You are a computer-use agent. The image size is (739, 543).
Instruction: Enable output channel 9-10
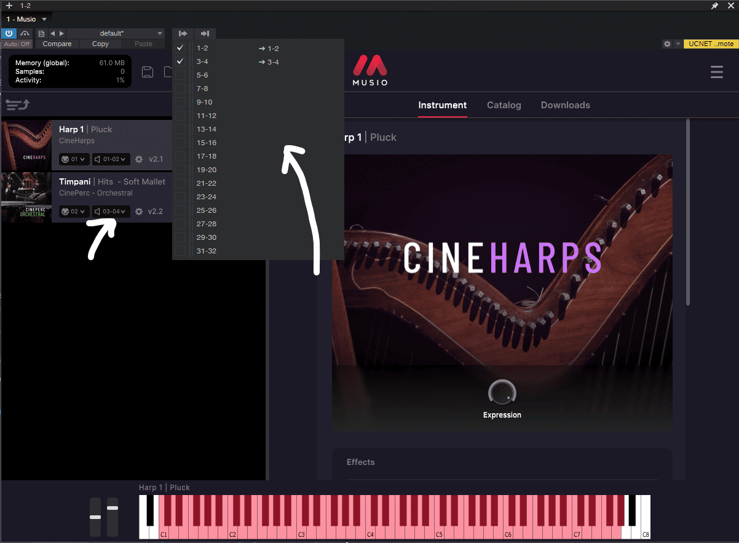pos(180,102)
